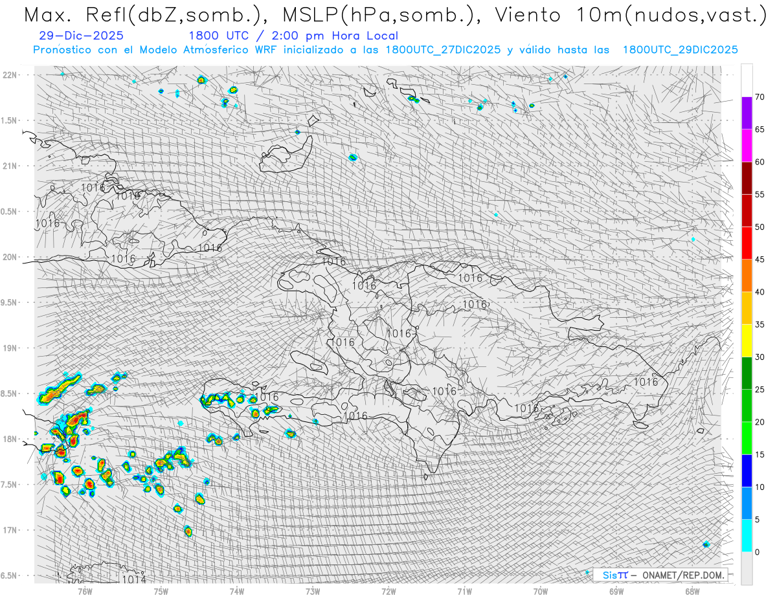
Task: Click the '22N' latitude label
Action: click(x=9, y=75)
